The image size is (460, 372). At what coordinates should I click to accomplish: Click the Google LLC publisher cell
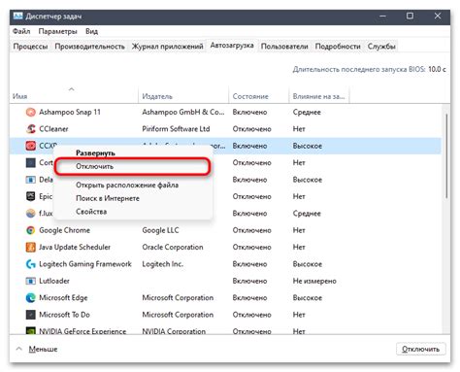pos(160,230)
